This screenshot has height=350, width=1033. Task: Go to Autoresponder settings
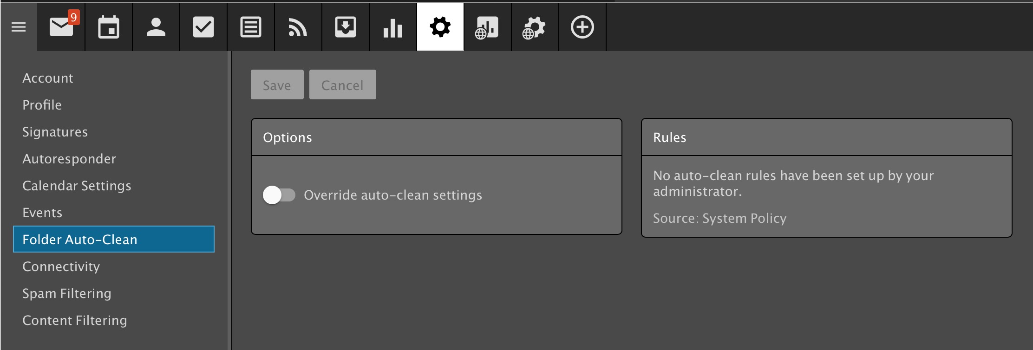click(x=69, y=159)
